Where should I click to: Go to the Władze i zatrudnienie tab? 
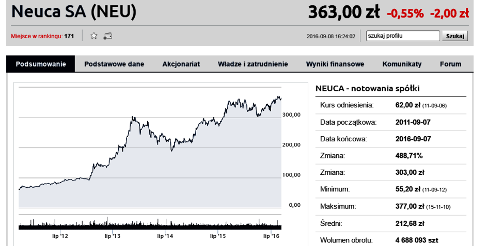click(x=253, y=64)
